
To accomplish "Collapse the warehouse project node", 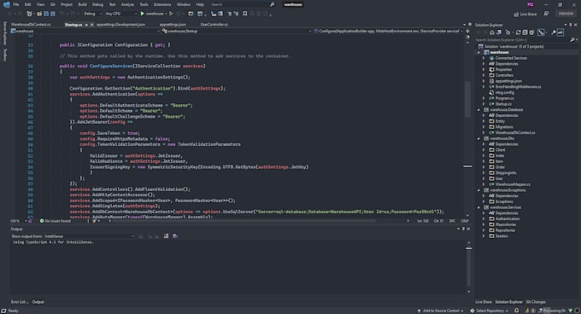I will point(478,53).
